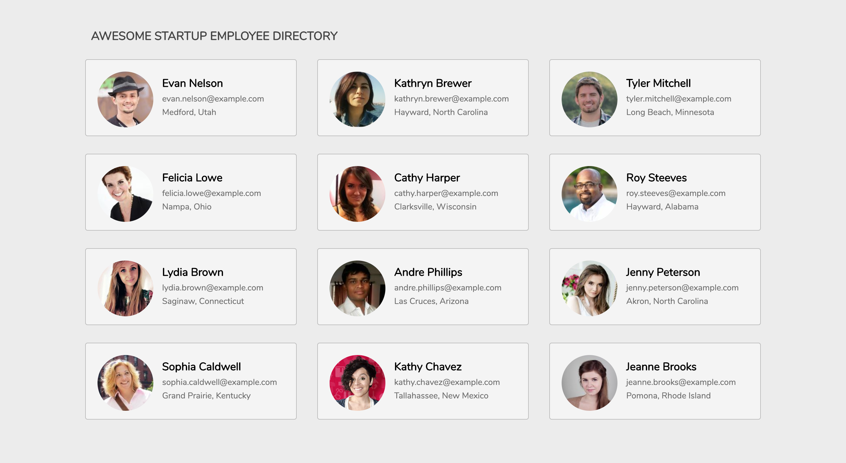The image size is (846, 463).
Task: Select location text Saginaw, Connecticut
Action: click(203, 301)
